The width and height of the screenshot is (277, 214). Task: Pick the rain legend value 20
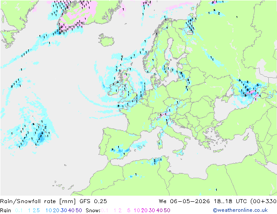(x=56, y=211)
